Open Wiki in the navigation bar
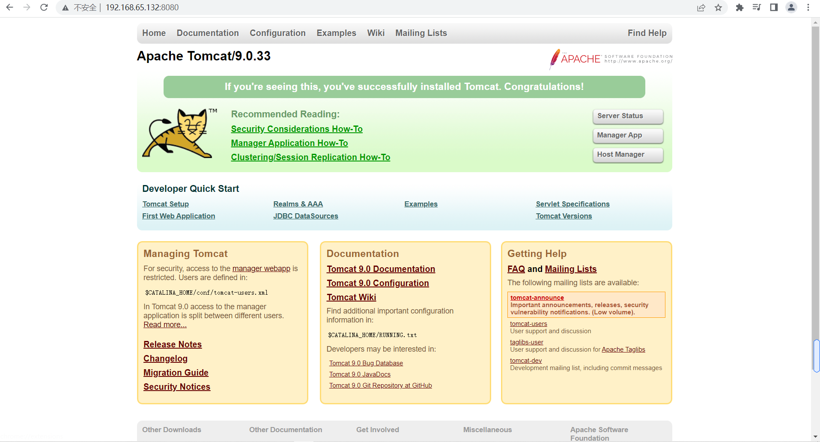Viewport: 820px width, 442px height. pyautogui.click(x=376, y=33)
